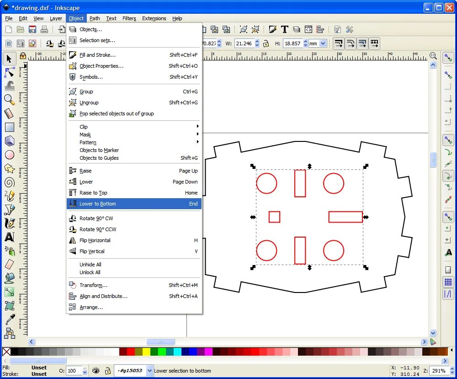Choose Transform… menu entry
The height and width of the screenshot is (379, 457).
click(x=134, y=285)
